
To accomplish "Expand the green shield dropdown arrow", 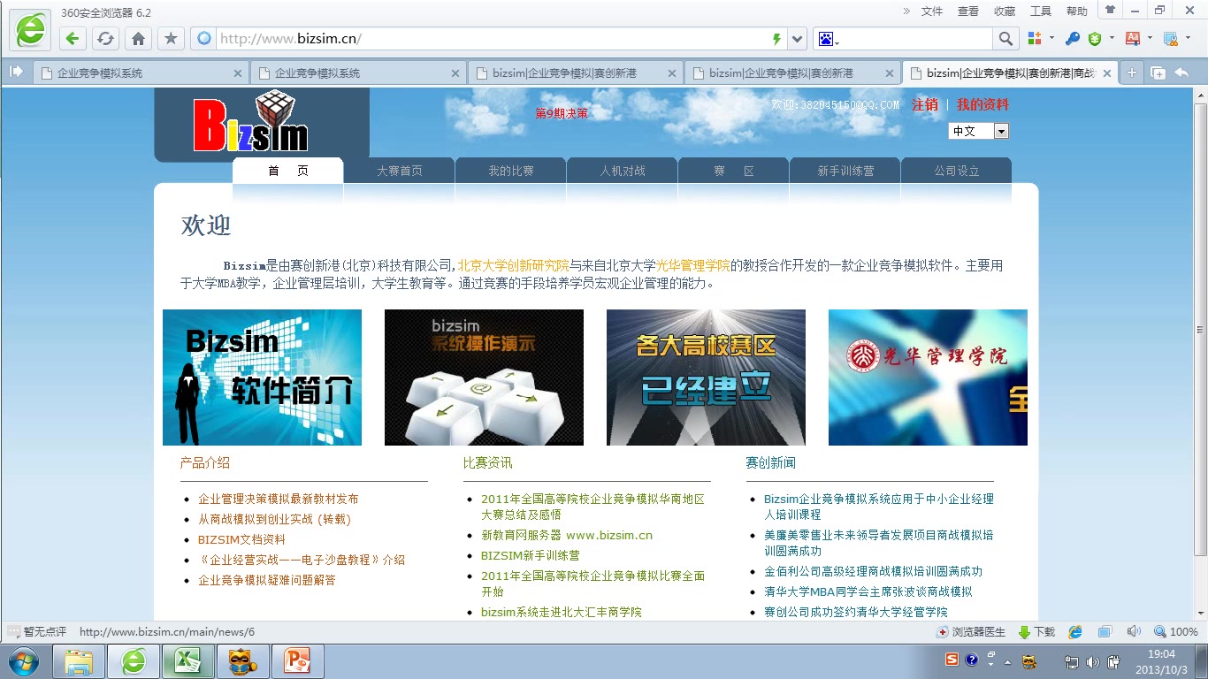I will point(1112,39).
